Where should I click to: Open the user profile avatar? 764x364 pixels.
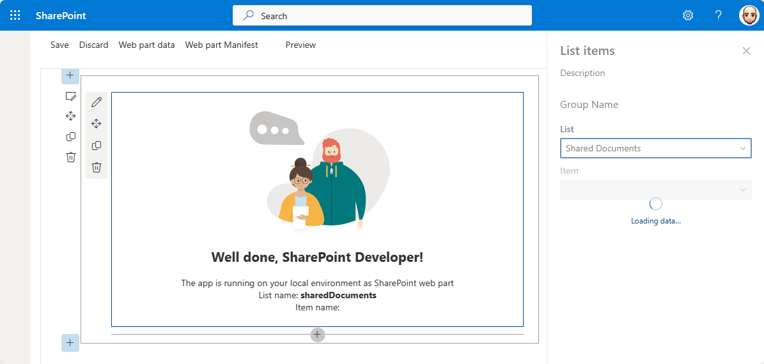(749, 15)
